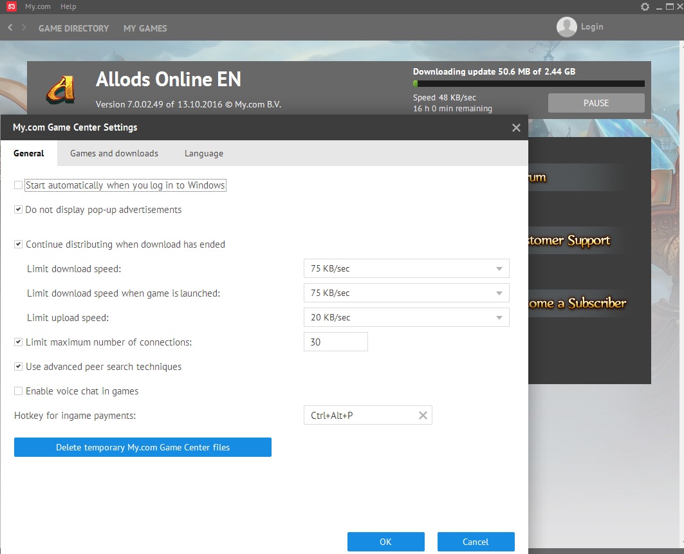Open MY GAMES section
This screenshot has width=684, height=554.
[145, 28]
